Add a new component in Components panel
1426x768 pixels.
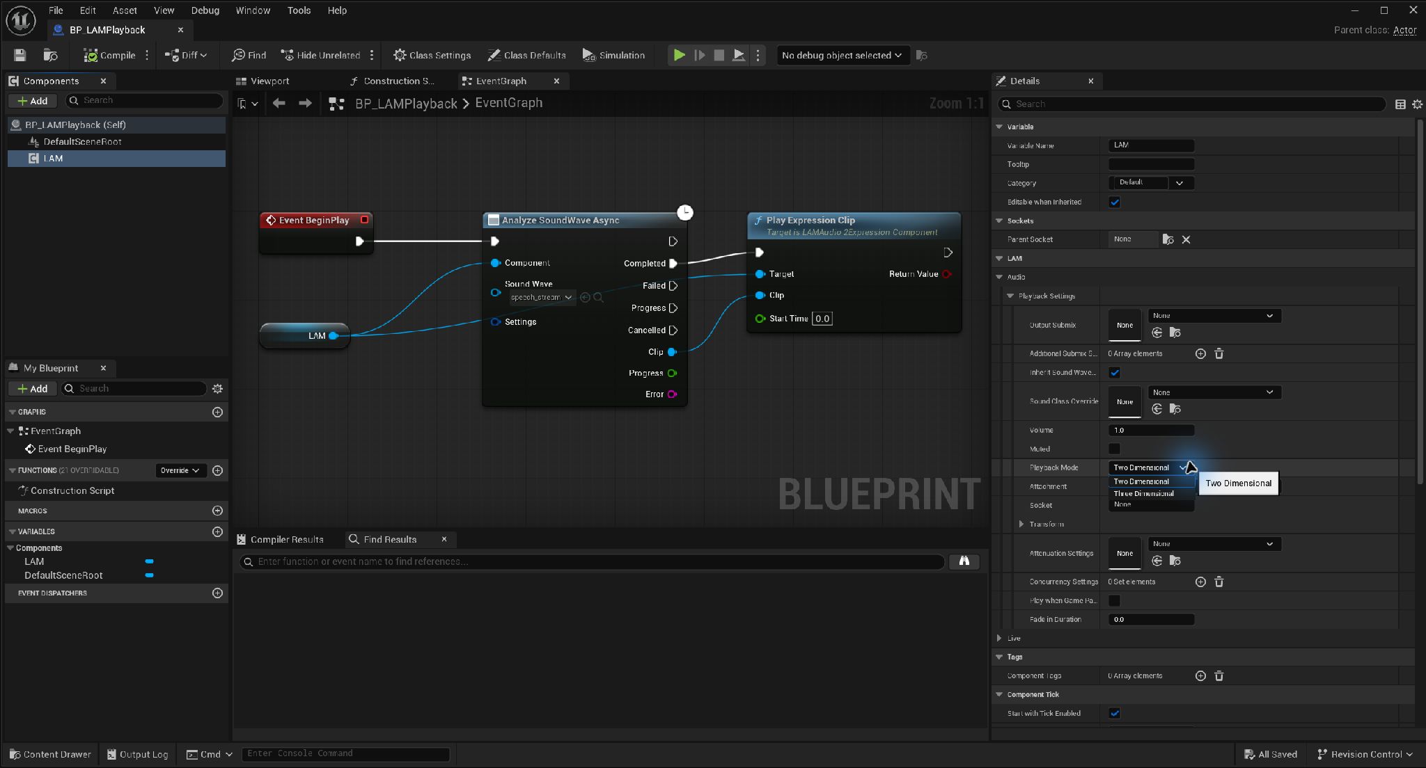pos(32,100)
